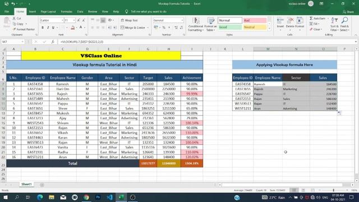This screenshot has height=202, width=359.
Task: Open Microsoft Edge from the taskbar
Action: pyautogui.click(x=40, y=197)
